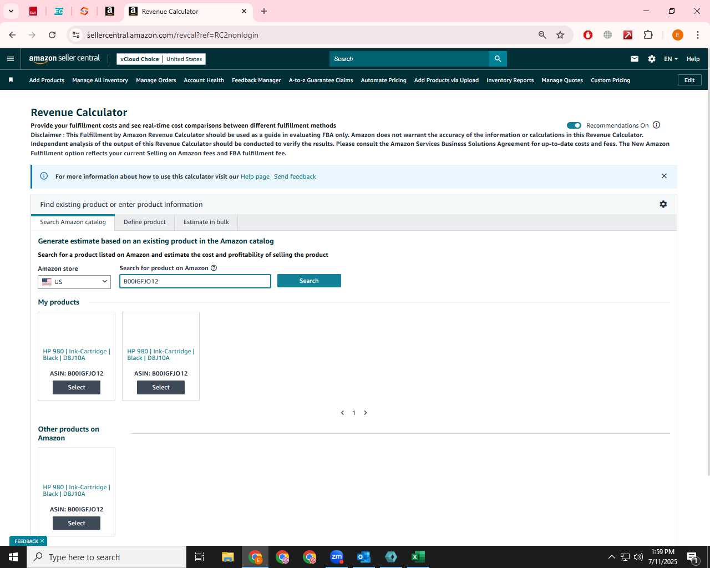Open the Help page link

pos(255,176)
